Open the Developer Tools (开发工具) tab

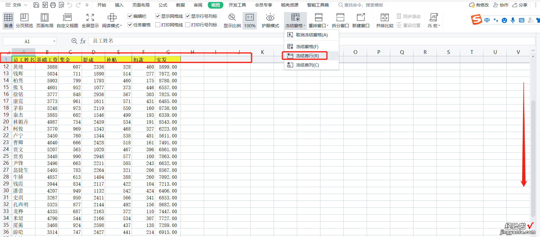point(237,5)
